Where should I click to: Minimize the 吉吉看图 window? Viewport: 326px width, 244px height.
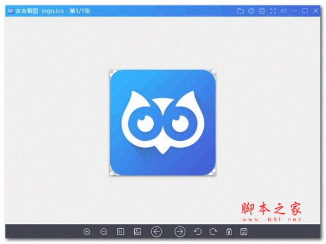pos(294,11)
